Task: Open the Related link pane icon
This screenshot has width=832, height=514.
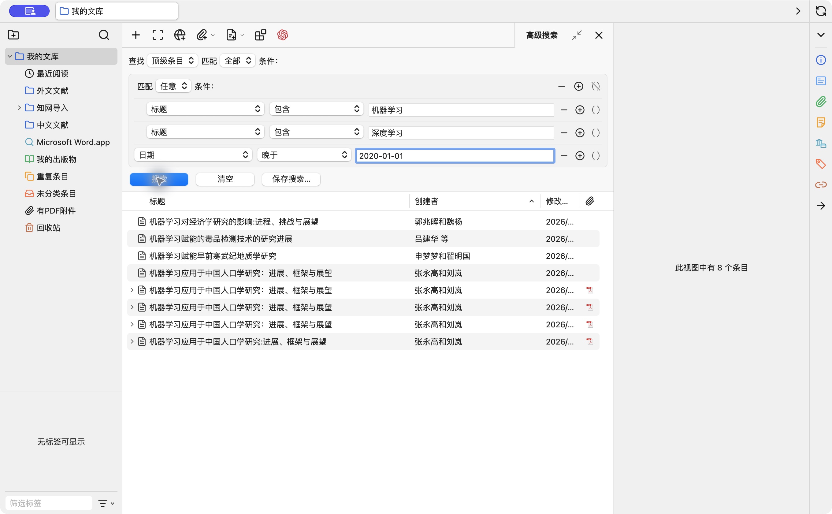Action: tap(820, 184)
